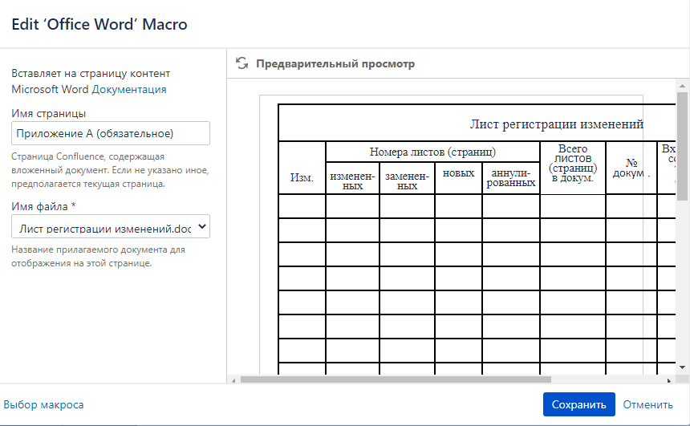Image resolution: width=690 pixels, height=426 pixels.
Task: Click the Имя страницы input field
Action: click(x=111, y=133)
